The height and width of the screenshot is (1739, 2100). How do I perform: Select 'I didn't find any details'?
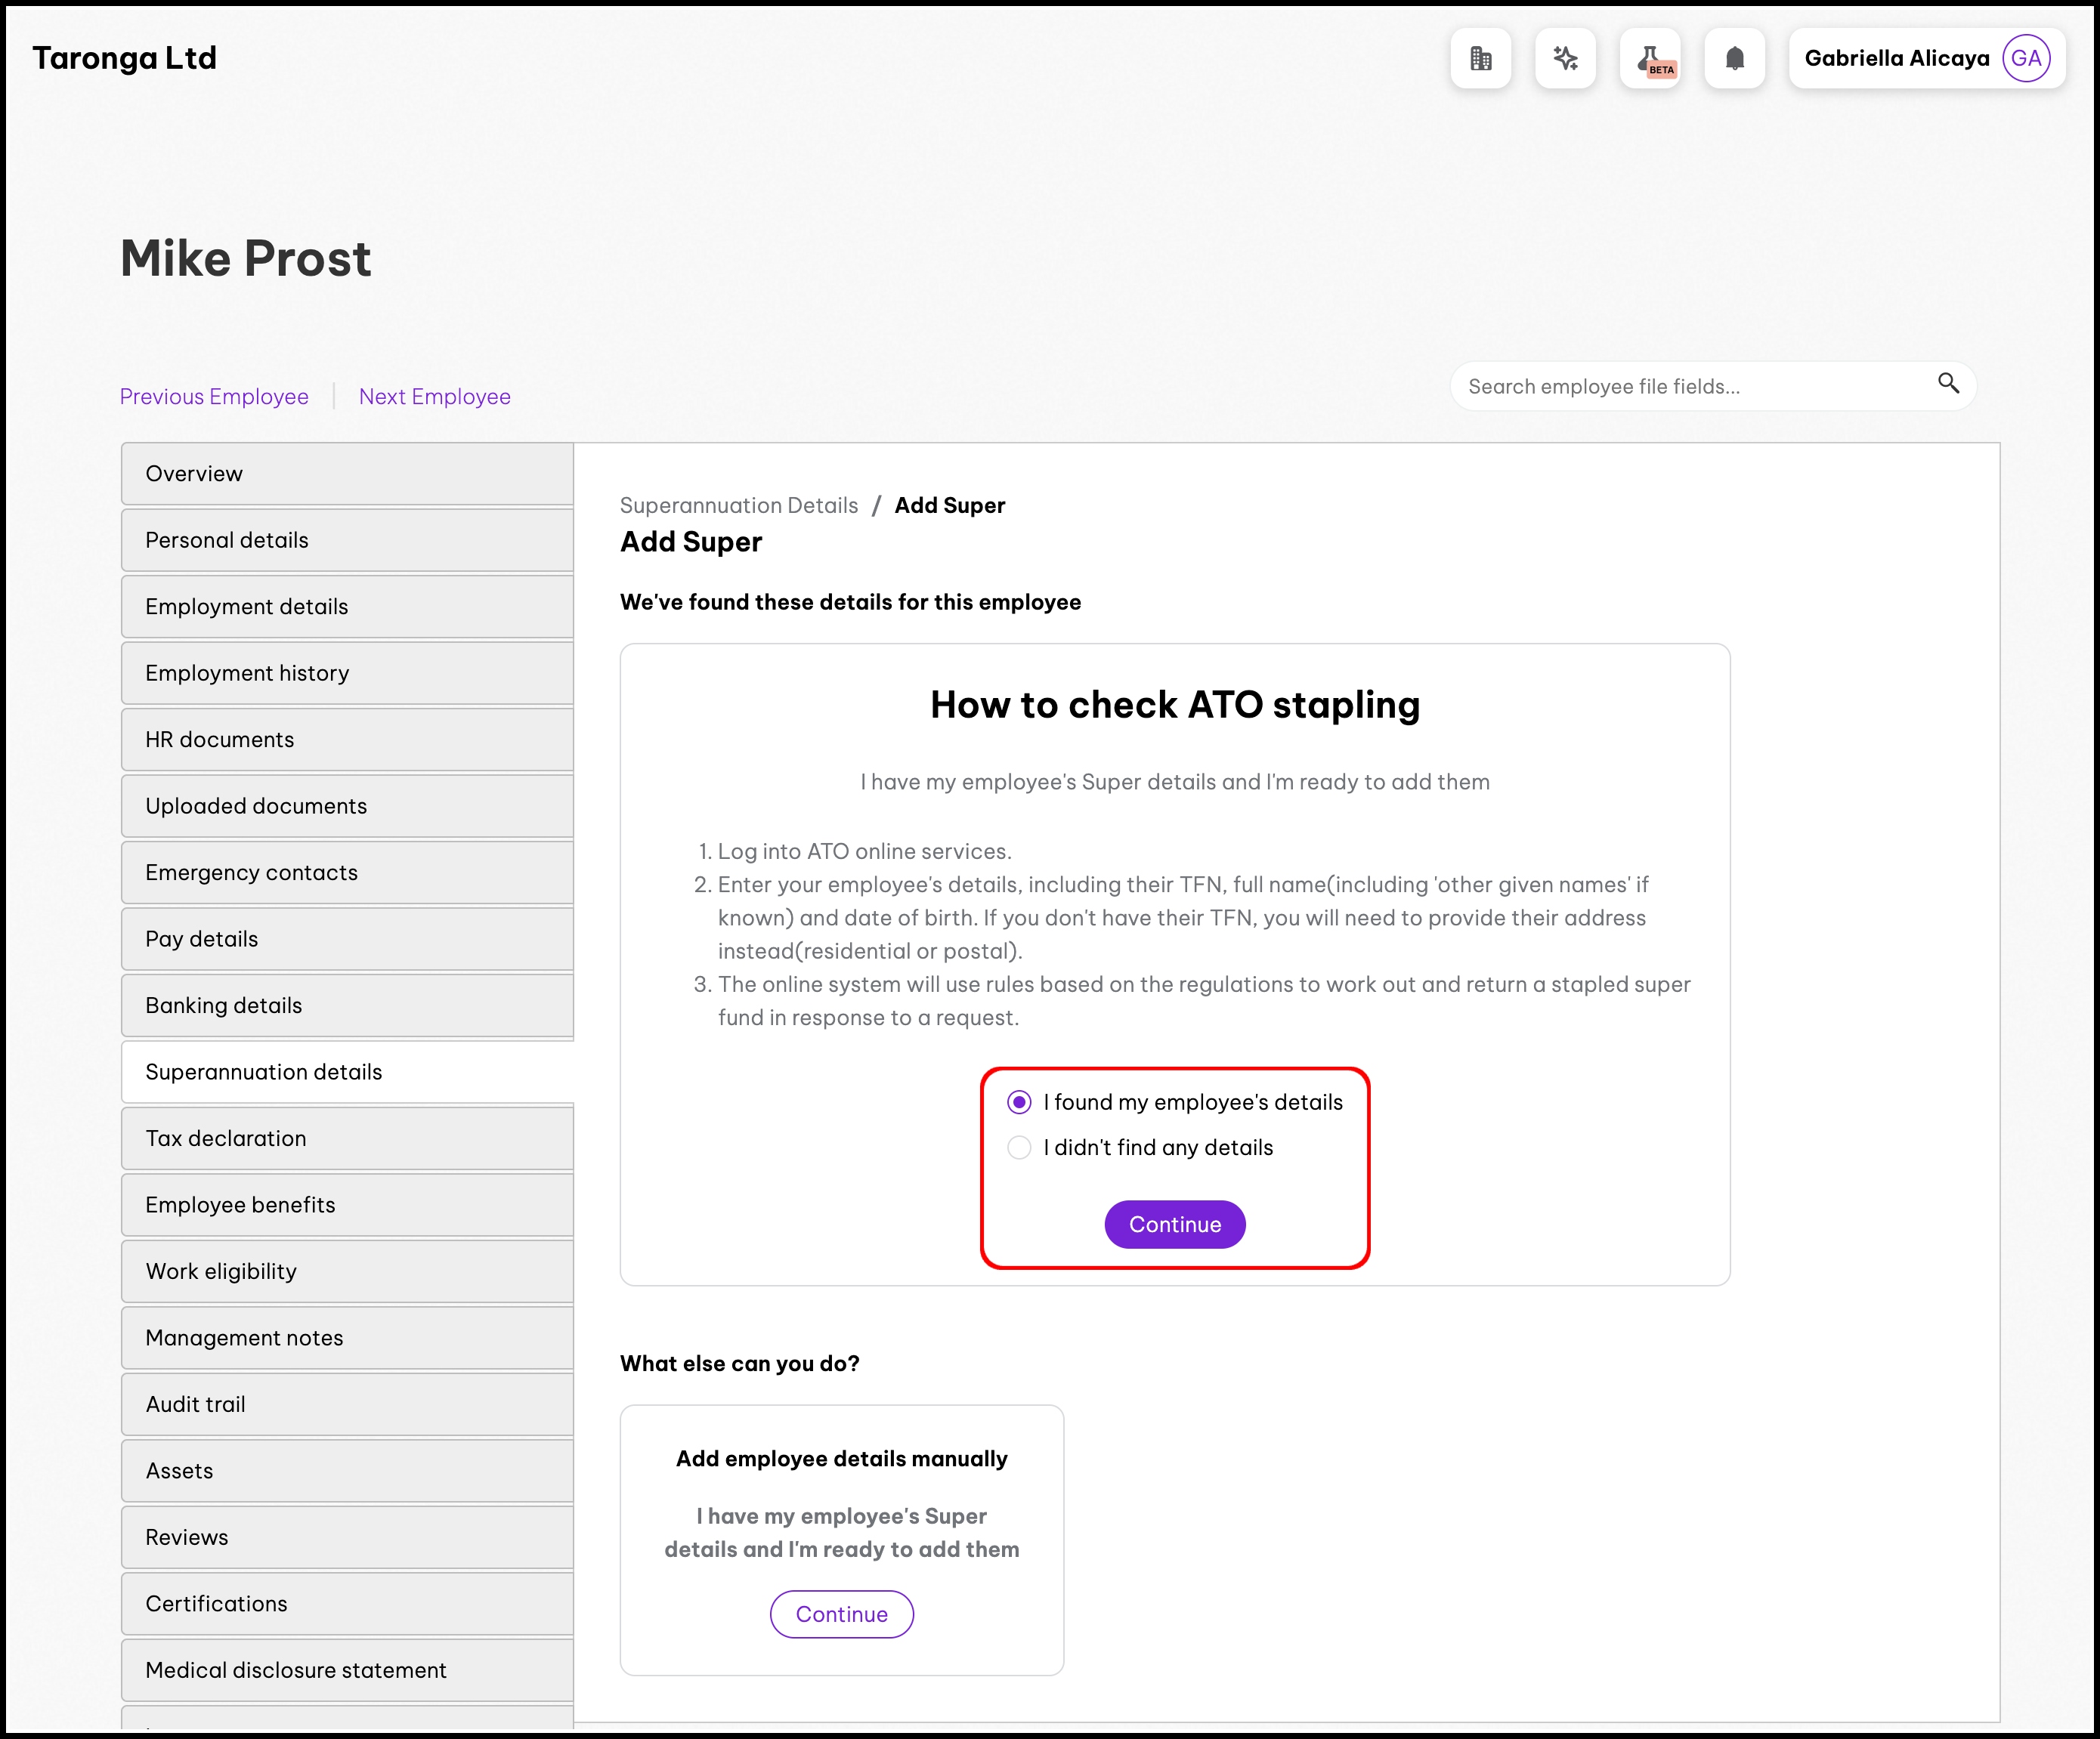coord(1019,1147)
